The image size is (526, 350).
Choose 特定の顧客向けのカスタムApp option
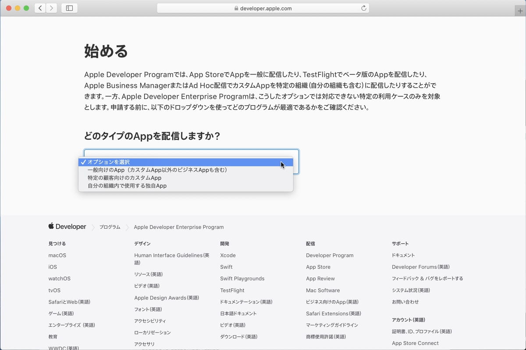point(186,178)
